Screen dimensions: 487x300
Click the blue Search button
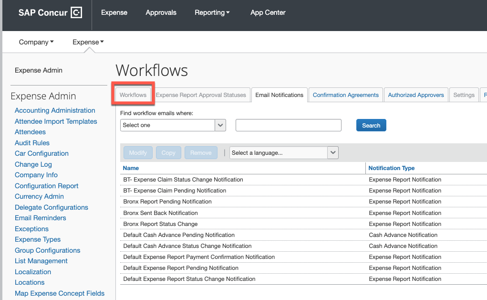pyautogui.click(x=371, y=126)
